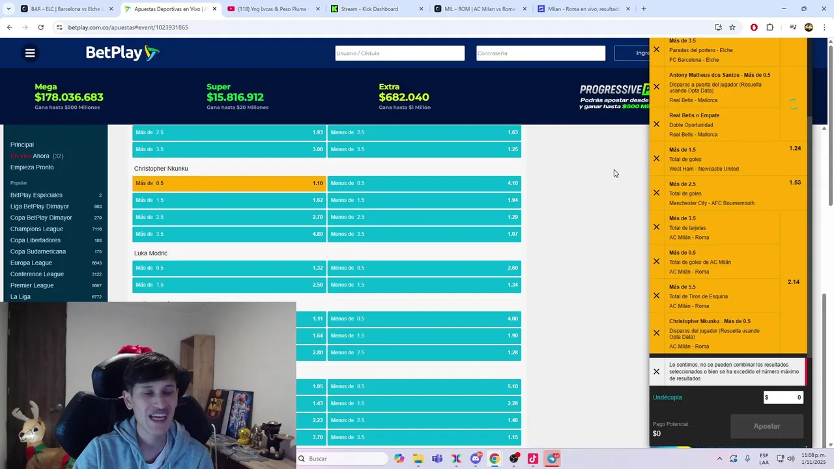The width and height of the screenshot is (834, 469).
Task: Open the volume control in tray
Action: click(x=790, y=459)
